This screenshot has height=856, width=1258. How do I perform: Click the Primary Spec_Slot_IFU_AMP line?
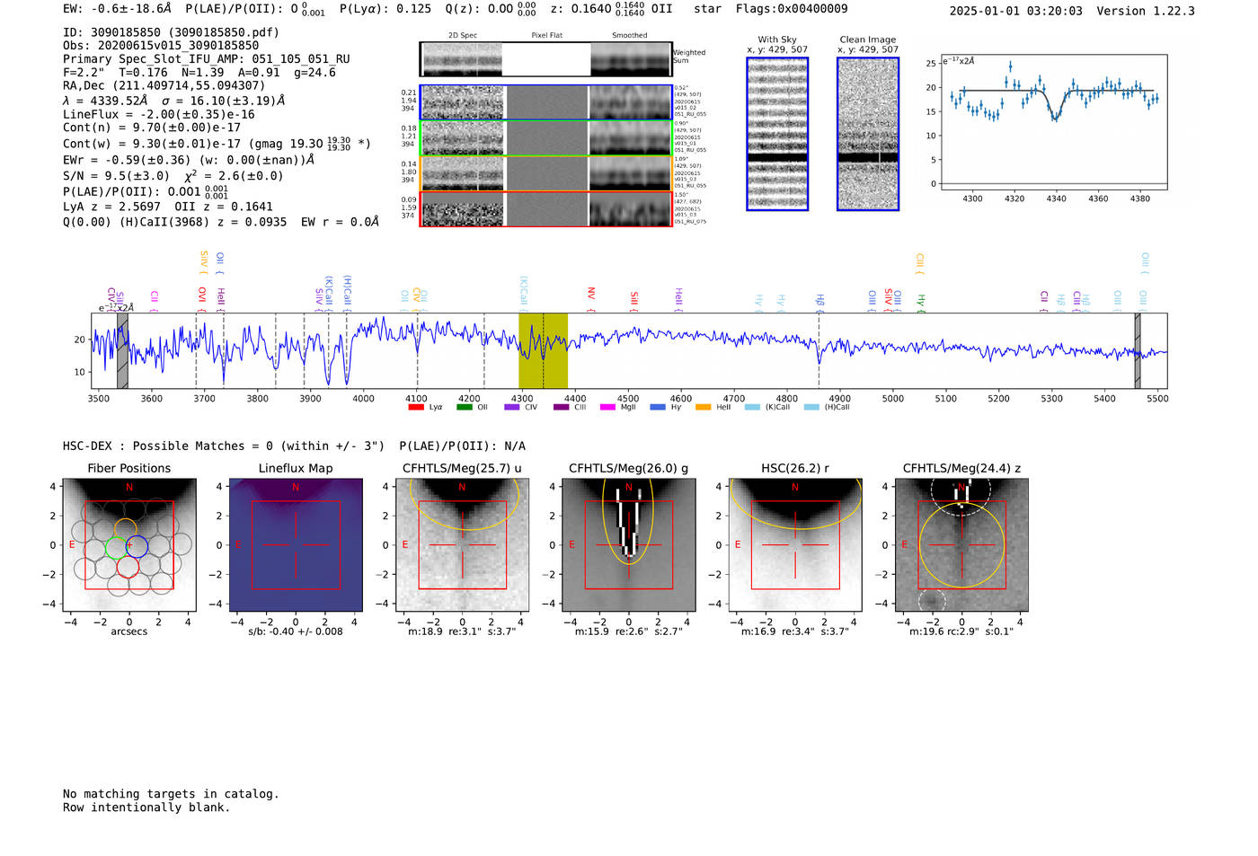tap(207, 59)
